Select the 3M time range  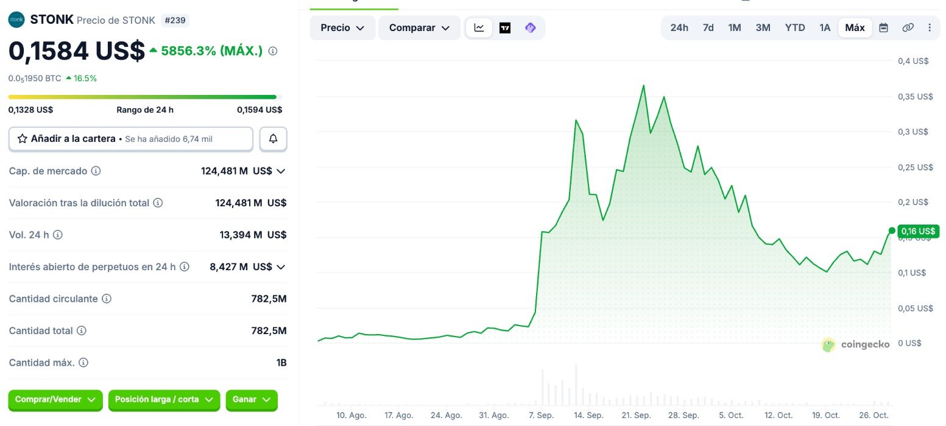pyautogui.click(x=763, y=28)
